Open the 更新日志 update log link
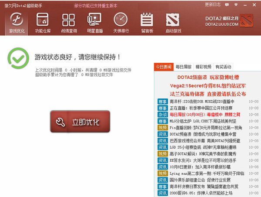Screen dimensions: 261x197 click(x=213, y=4)
